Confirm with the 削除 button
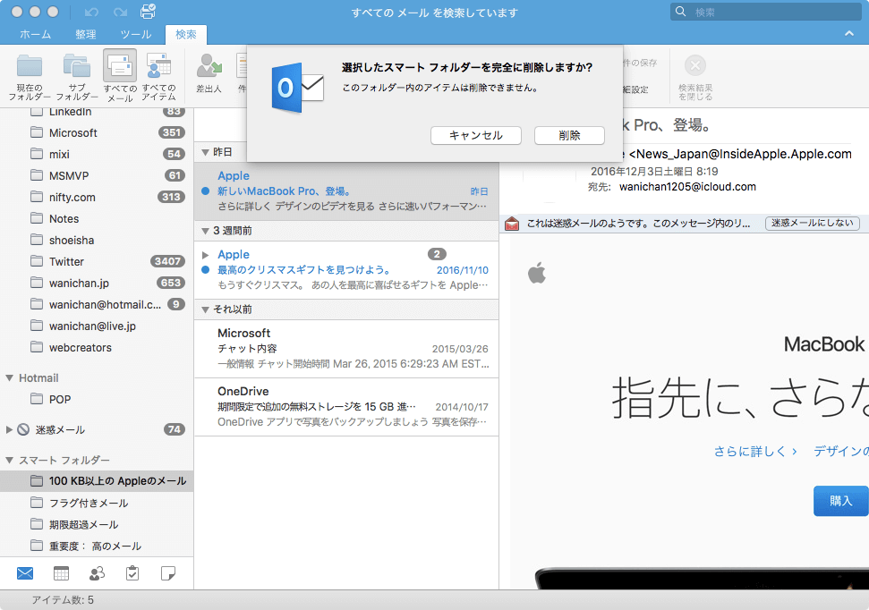The width and height of the screenshot is (869, 610). click(569, 135)
